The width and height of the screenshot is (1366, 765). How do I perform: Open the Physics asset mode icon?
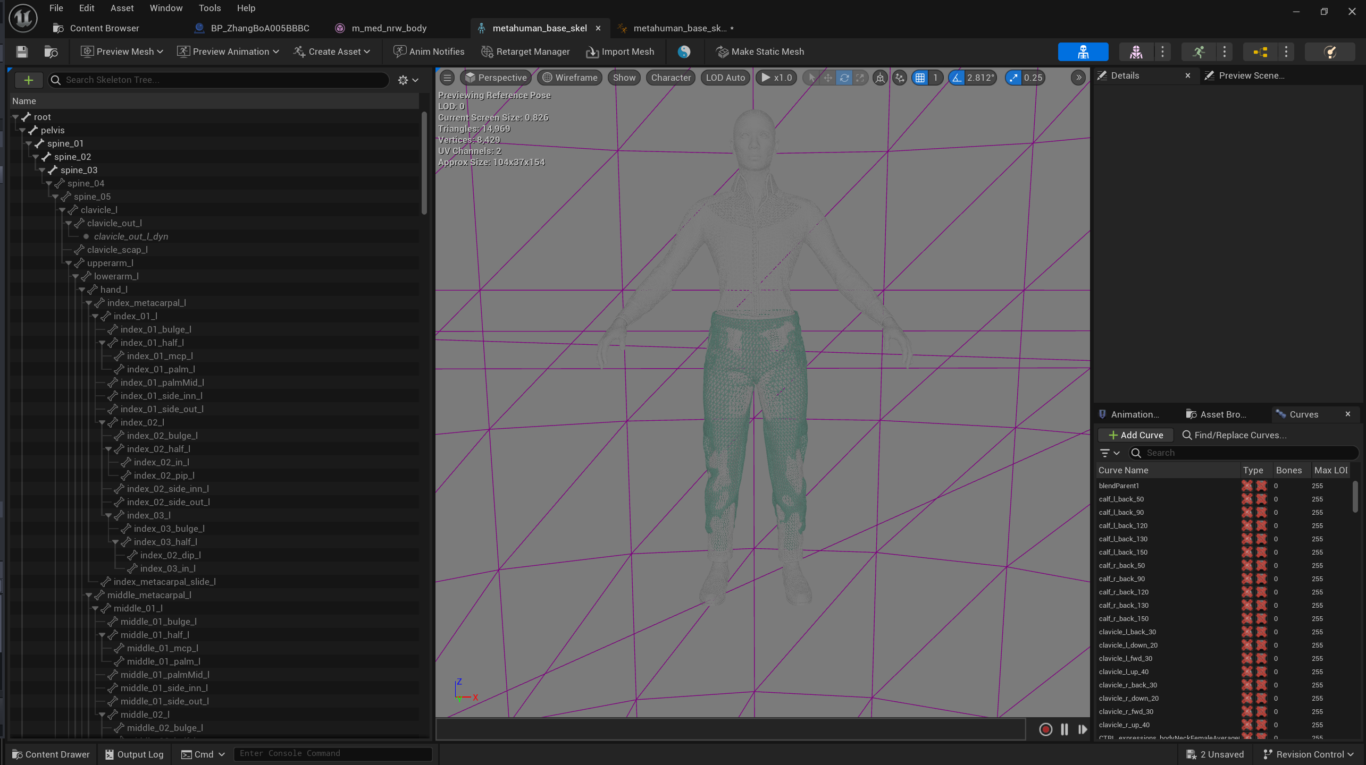pos(1329,52)
